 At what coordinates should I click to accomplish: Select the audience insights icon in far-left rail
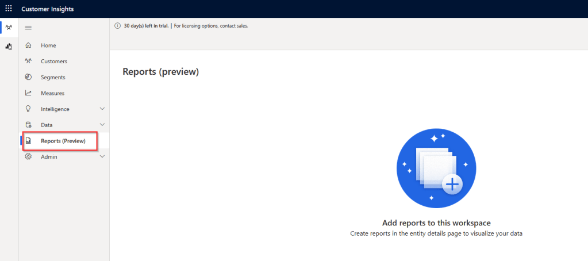[x=9, y=28]
